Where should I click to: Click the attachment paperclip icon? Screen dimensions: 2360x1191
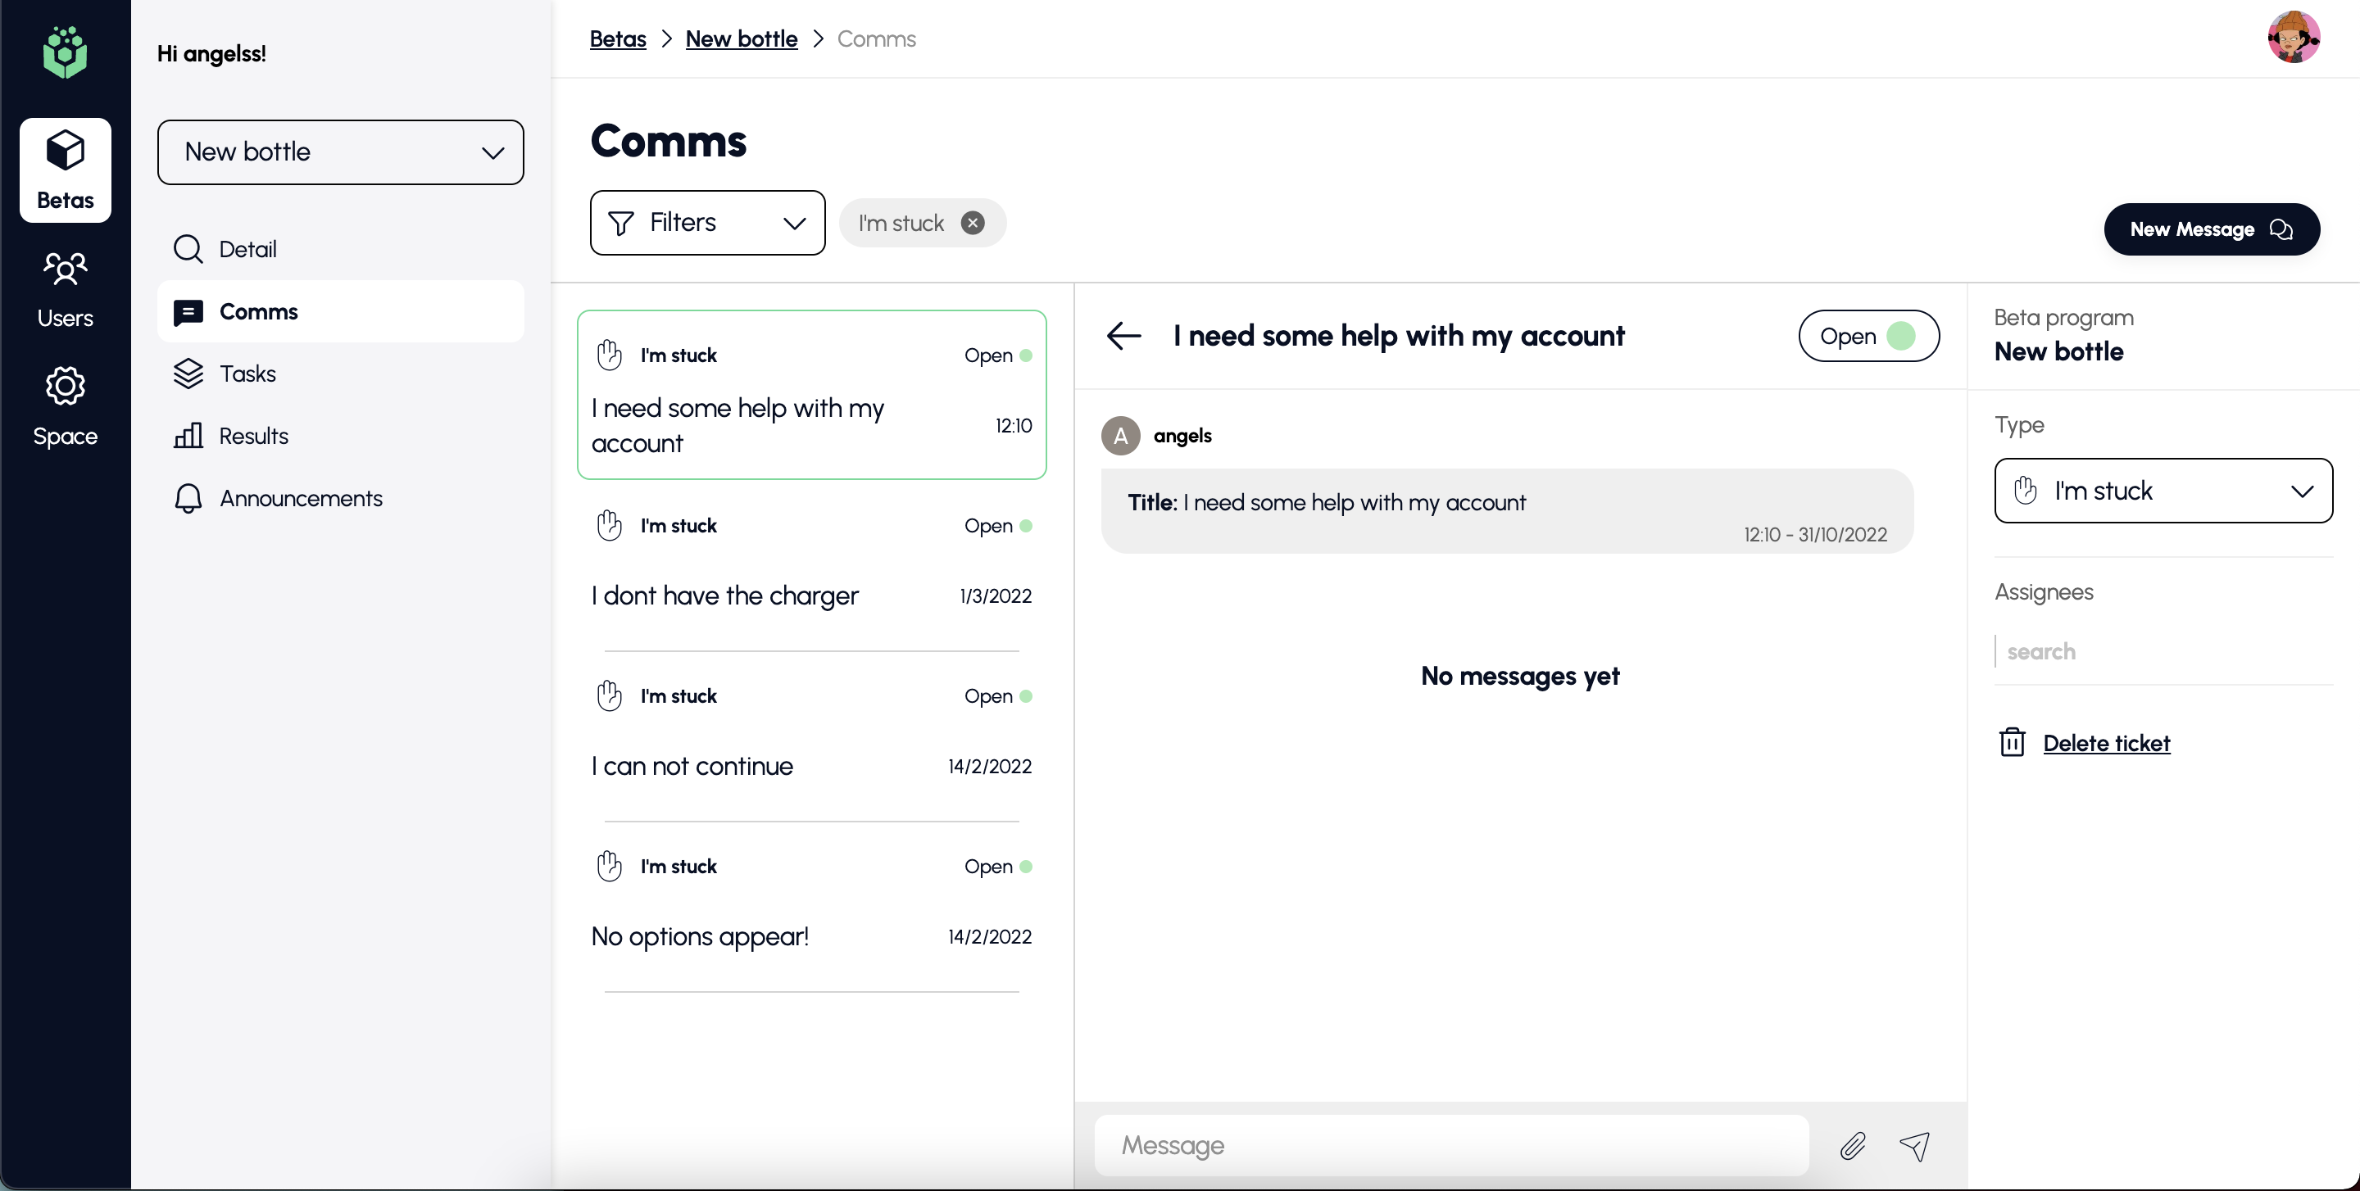point(1853,1145)
